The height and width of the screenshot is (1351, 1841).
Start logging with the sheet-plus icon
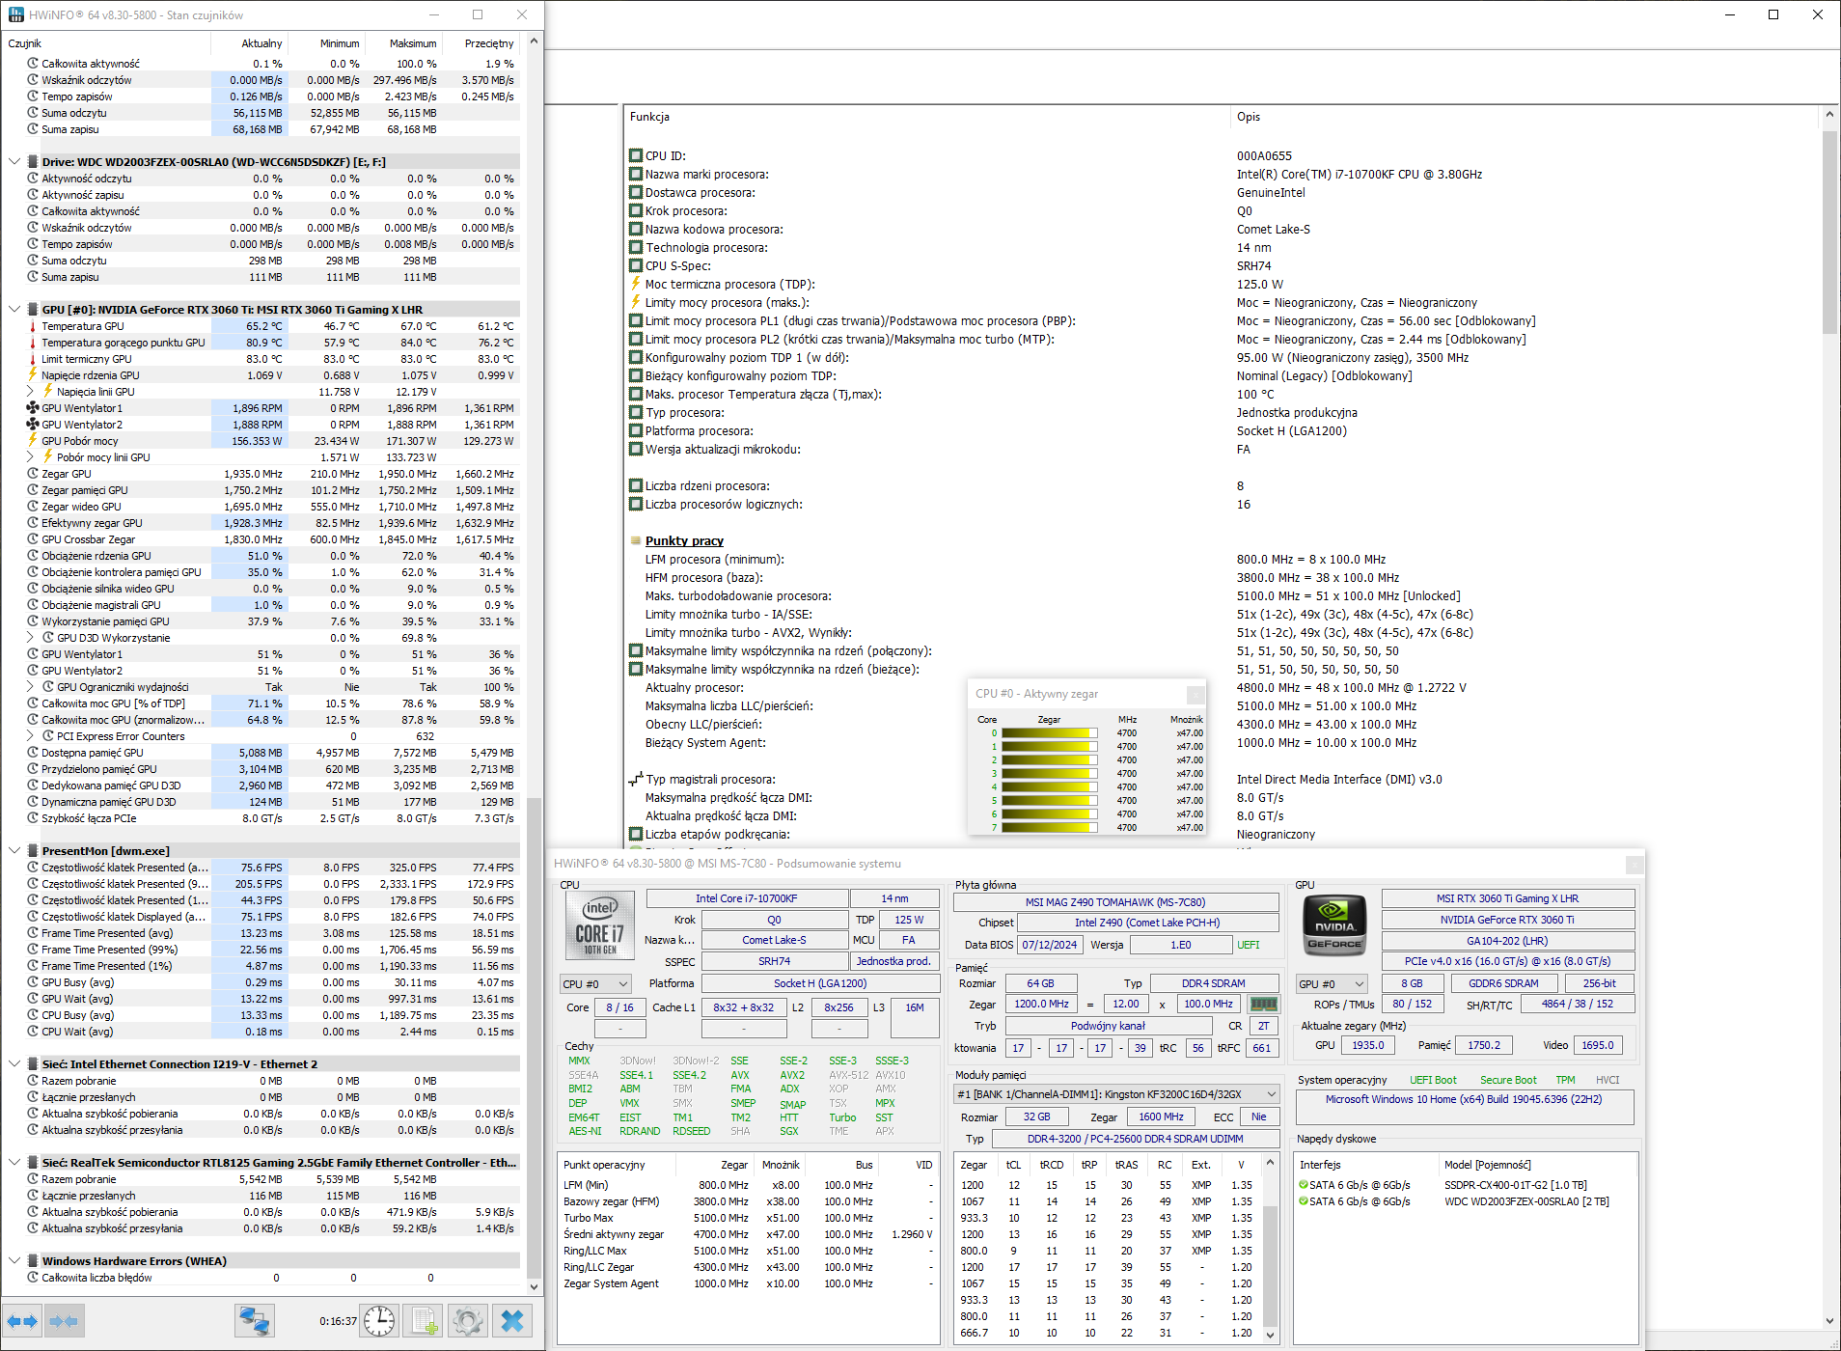click(423, 1321)
